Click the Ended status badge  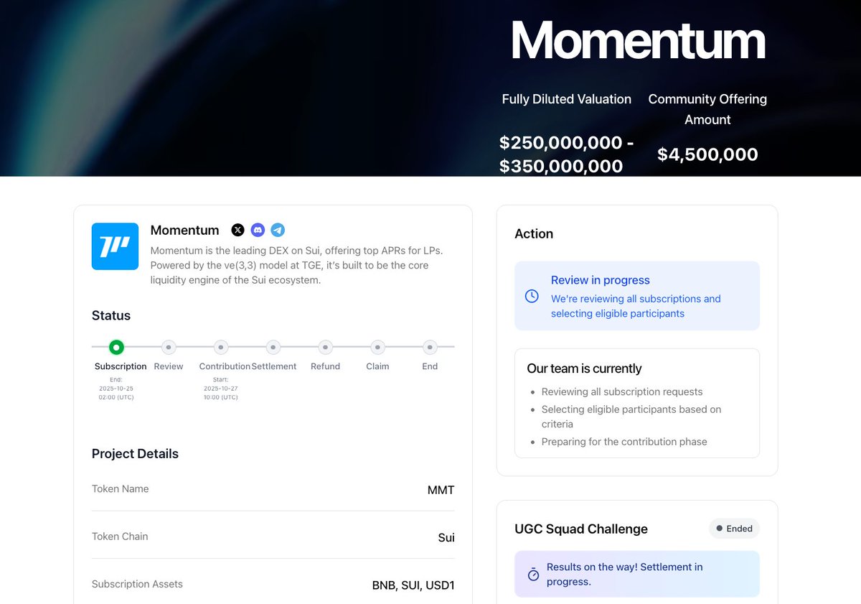point(734,529)
